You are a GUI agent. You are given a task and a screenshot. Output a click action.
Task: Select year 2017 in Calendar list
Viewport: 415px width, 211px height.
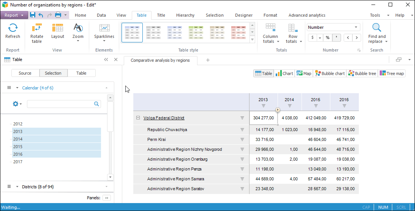18,162
